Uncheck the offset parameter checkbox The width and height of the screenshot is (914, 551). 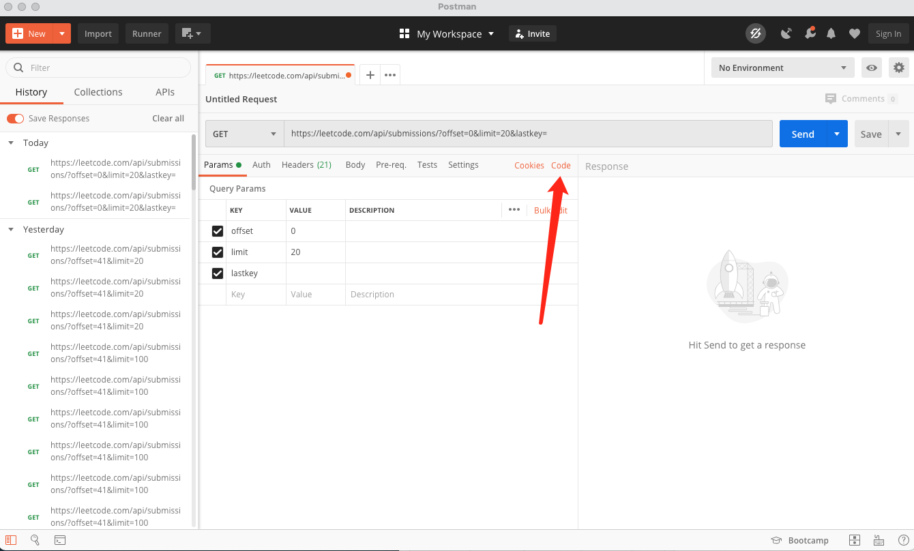point(218,231)
